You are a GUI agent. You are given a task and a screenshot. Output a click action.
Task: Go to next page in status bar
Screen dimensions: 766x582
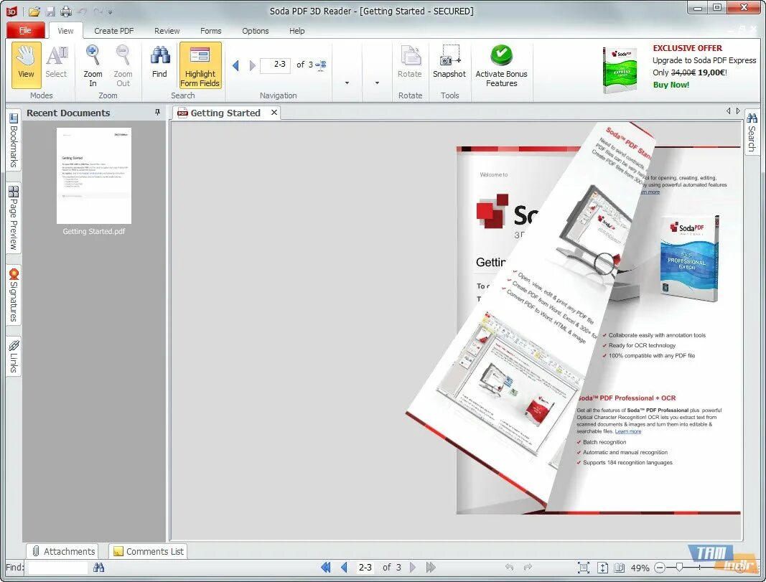[413, 568]
